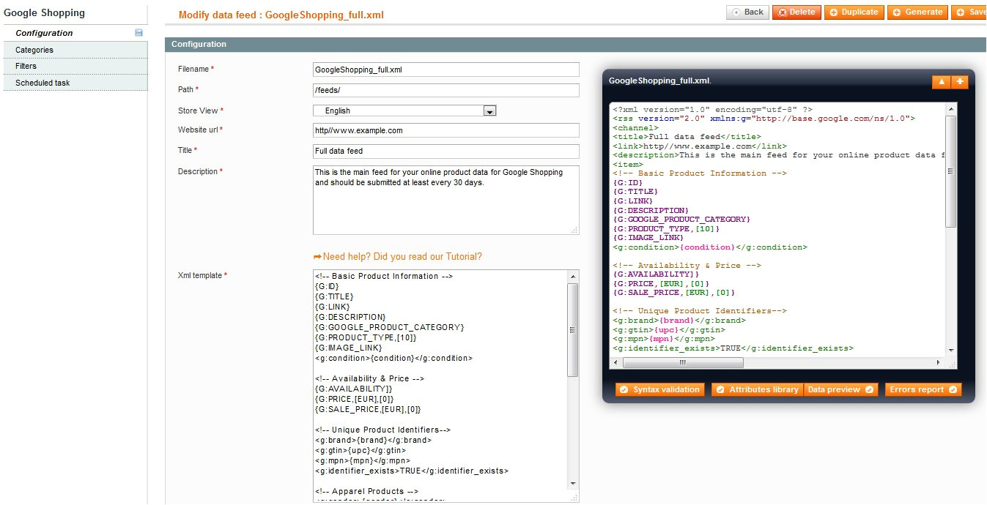Click into the Description textarea
The image size is (987, 505).
point(446,200)
